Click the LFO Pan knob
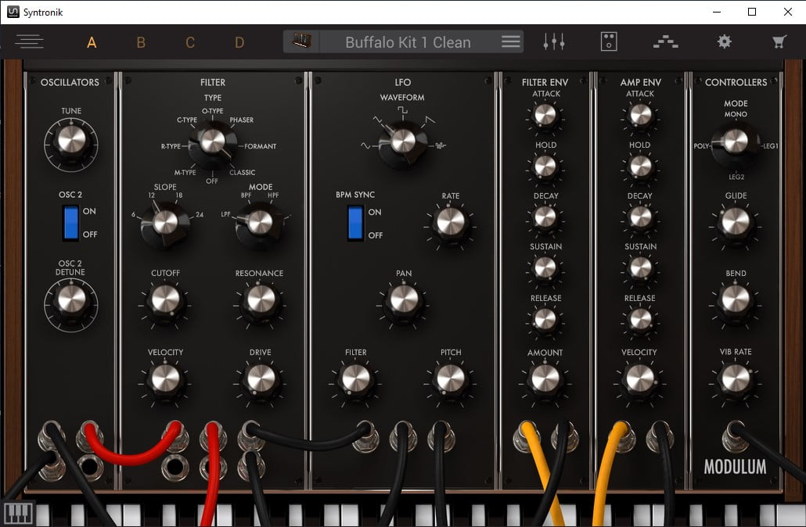Screen dimensions: 806x527 tap(404, 299)
